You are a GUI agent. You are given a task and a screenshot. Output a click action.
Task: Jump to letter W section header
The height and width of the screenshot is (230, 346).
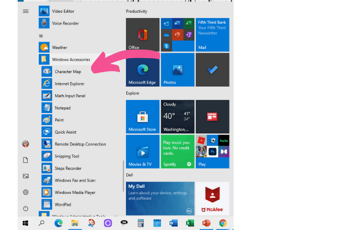(41, 36)
